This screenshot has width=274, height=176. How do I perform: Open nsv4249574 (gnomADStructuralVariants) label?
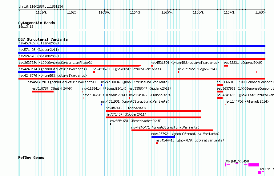coord(53,69)
